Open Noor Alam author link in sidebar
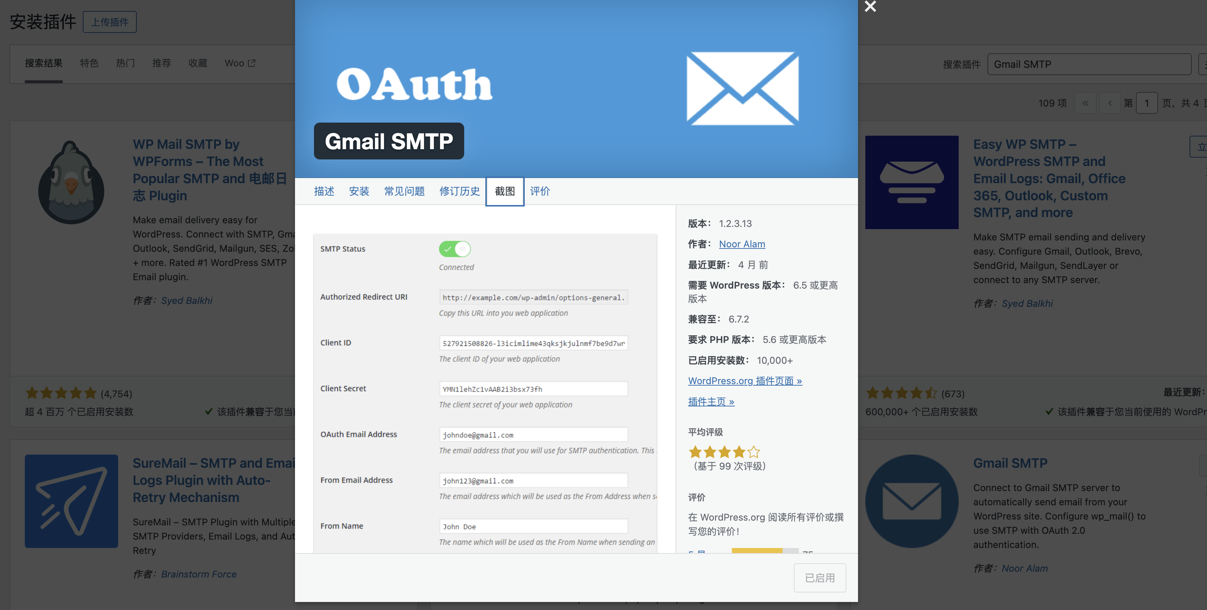 pyautogui.click(x=742, y=244)
